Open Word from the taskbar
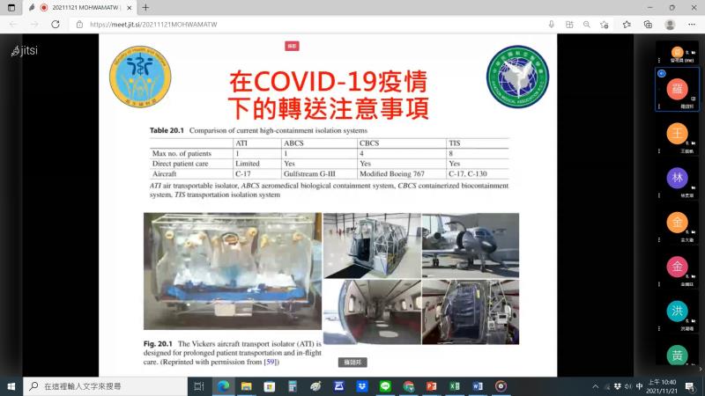This screenshot has height=396, width=705. tap(478, 385)
